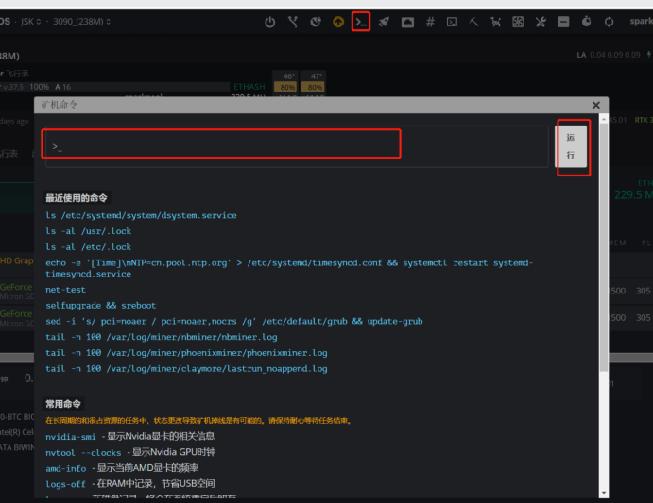Click the wrench tools icon

541,22
